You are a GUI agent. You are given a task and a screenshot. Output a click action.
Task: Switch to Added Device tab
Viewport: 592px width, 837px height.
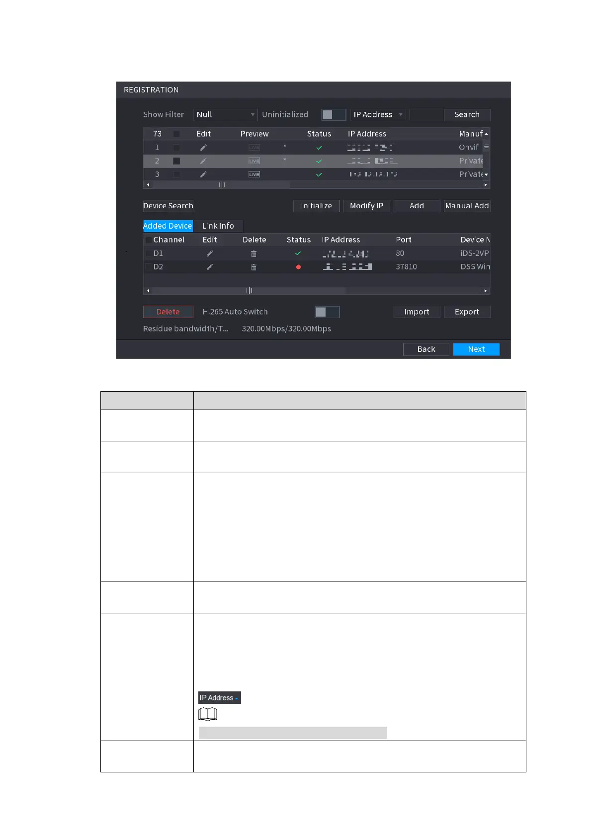[x=168, y=226]
